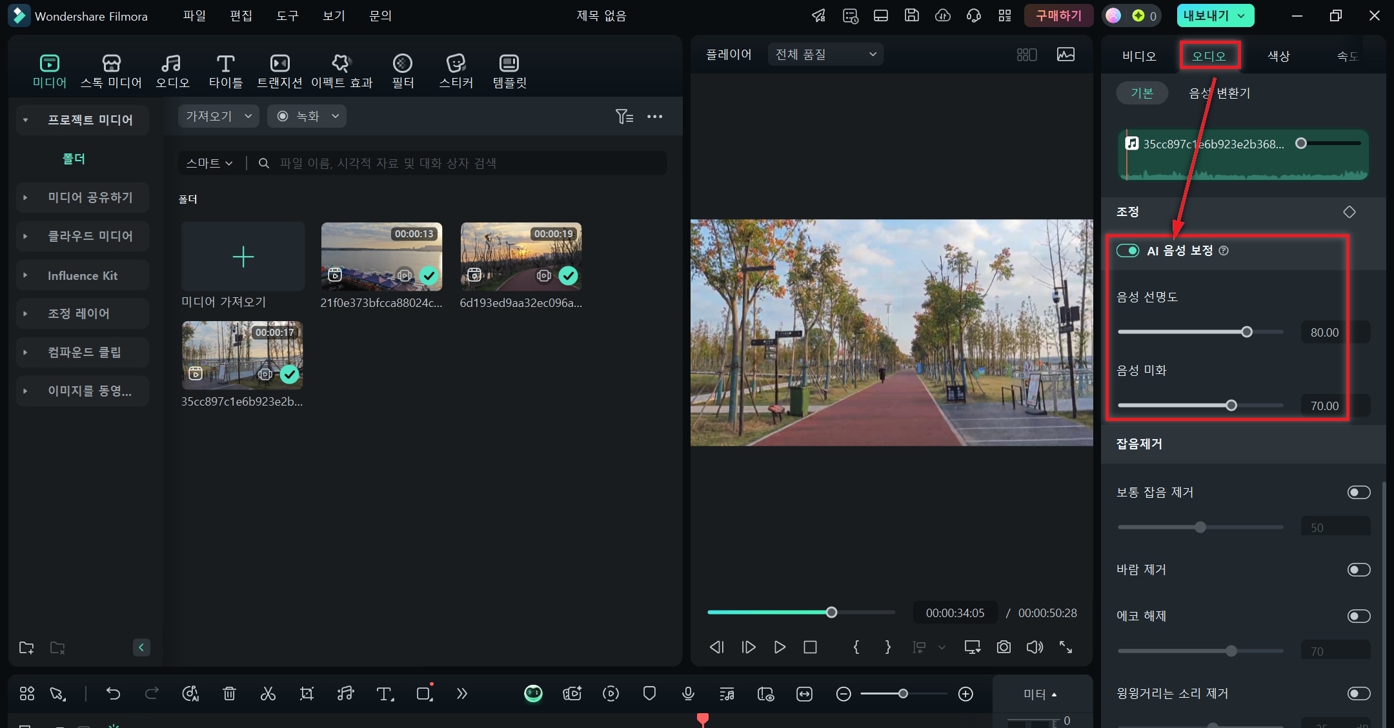Switch to the 색상 properties tab
Image resolution: width=1394 pixels, height=728 pixels.
[x=1278, y=55]
